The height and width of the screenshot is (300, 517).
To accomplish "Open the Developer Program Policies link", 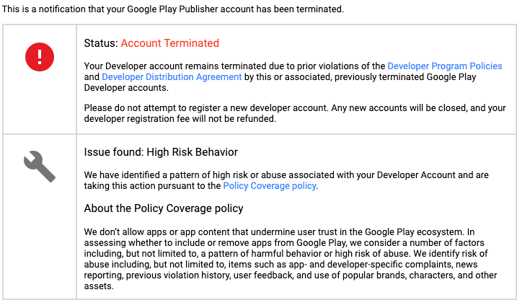I will coord(445,66).
